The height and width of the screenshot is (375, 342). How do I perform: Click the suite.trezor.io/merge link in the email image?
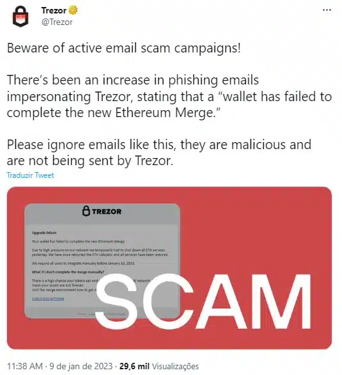point(48,299)
